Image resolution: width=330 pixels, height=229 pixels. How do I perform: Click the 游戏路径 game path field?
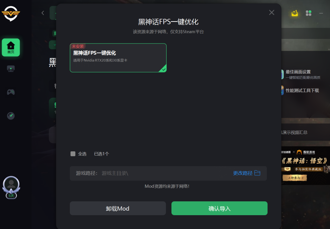coord(168,173)
